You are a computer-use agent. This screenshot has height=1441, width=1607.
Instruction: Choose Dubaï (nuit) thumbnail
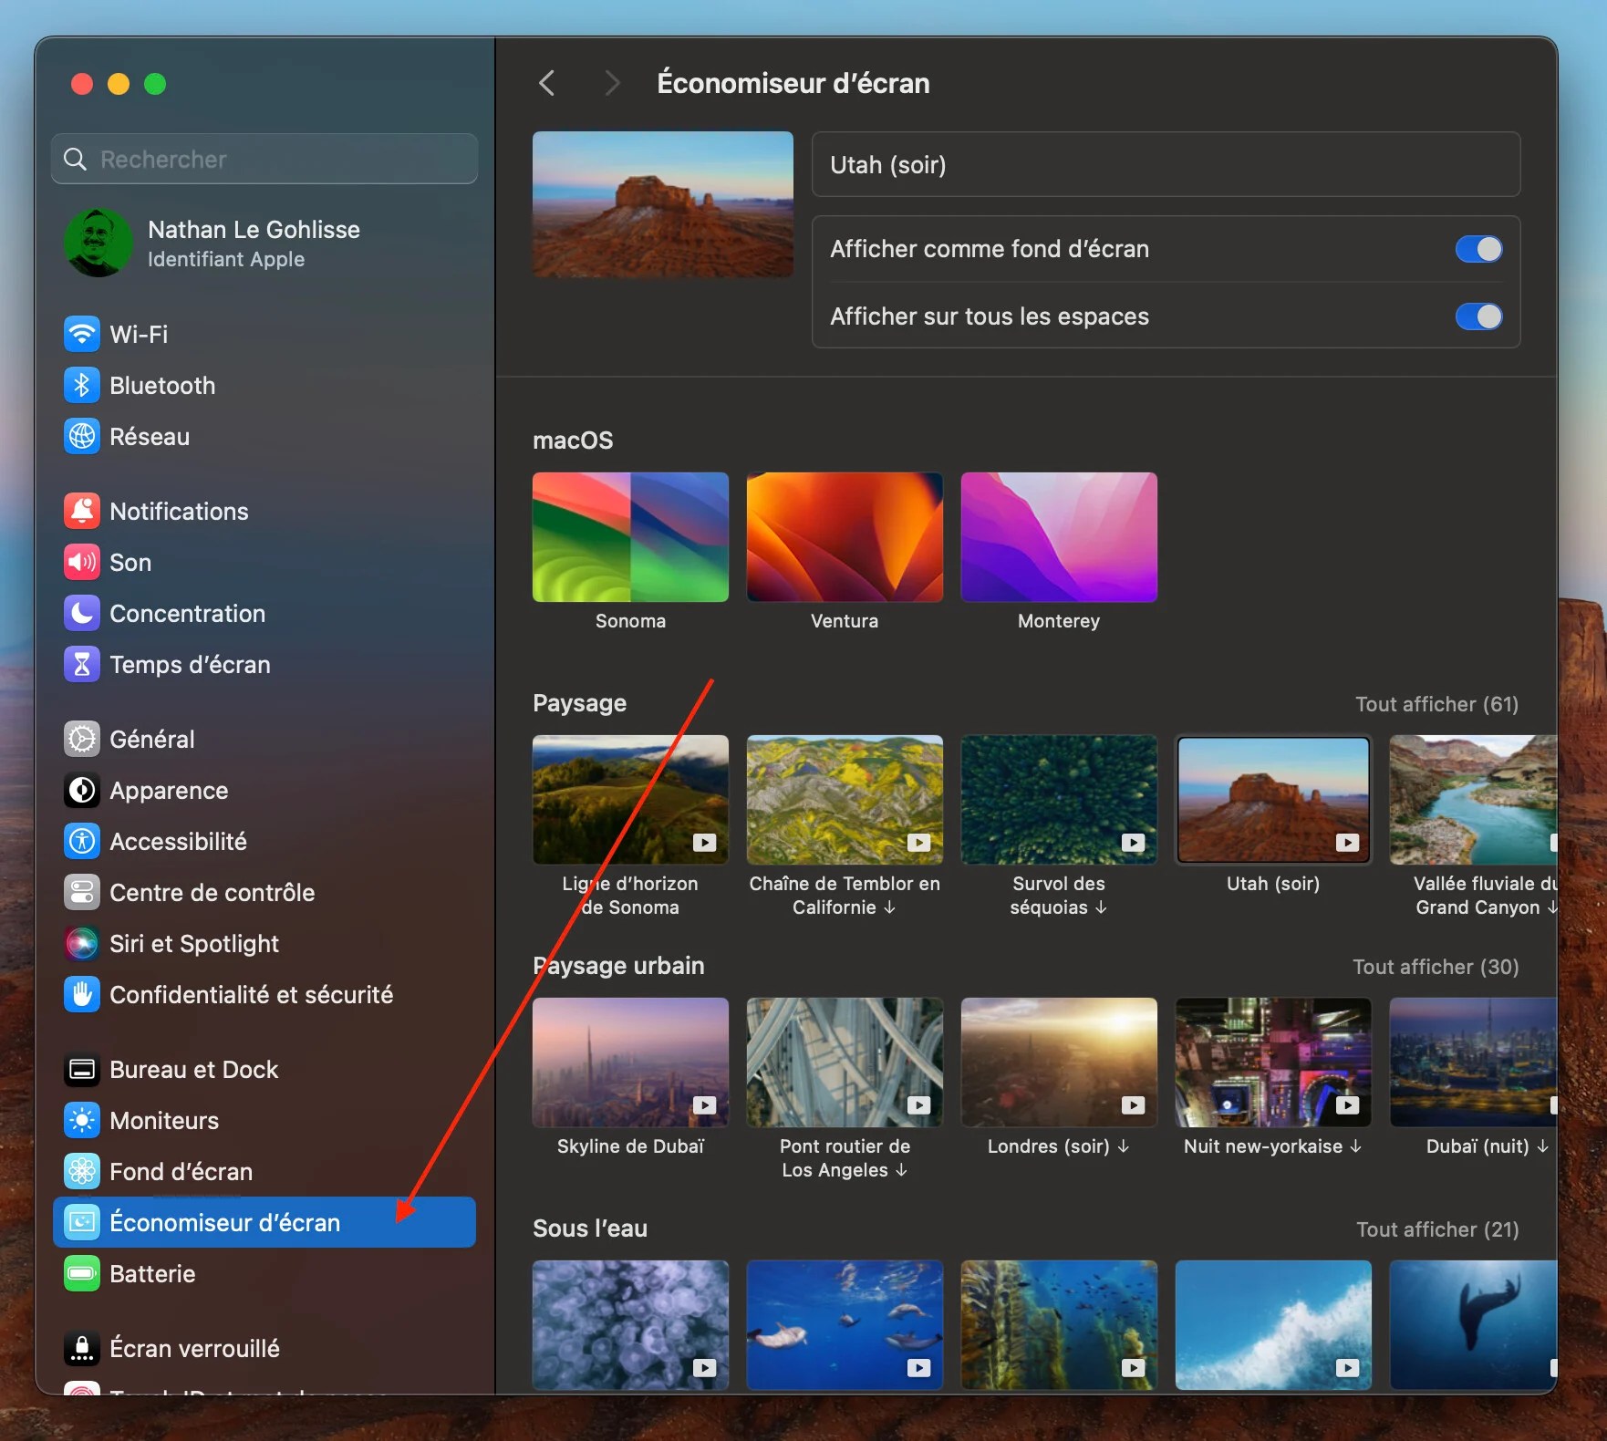1473,1063
